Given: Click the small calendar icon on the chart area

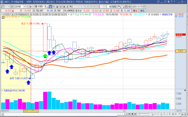Looking at the screenshot, I should 3,18.
